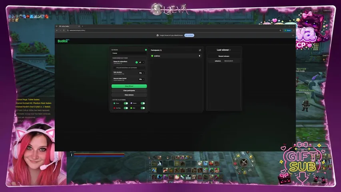The width and height of the screenshot is (341, 192).
Task: Click Clear participants button
Action: point(129,90)
